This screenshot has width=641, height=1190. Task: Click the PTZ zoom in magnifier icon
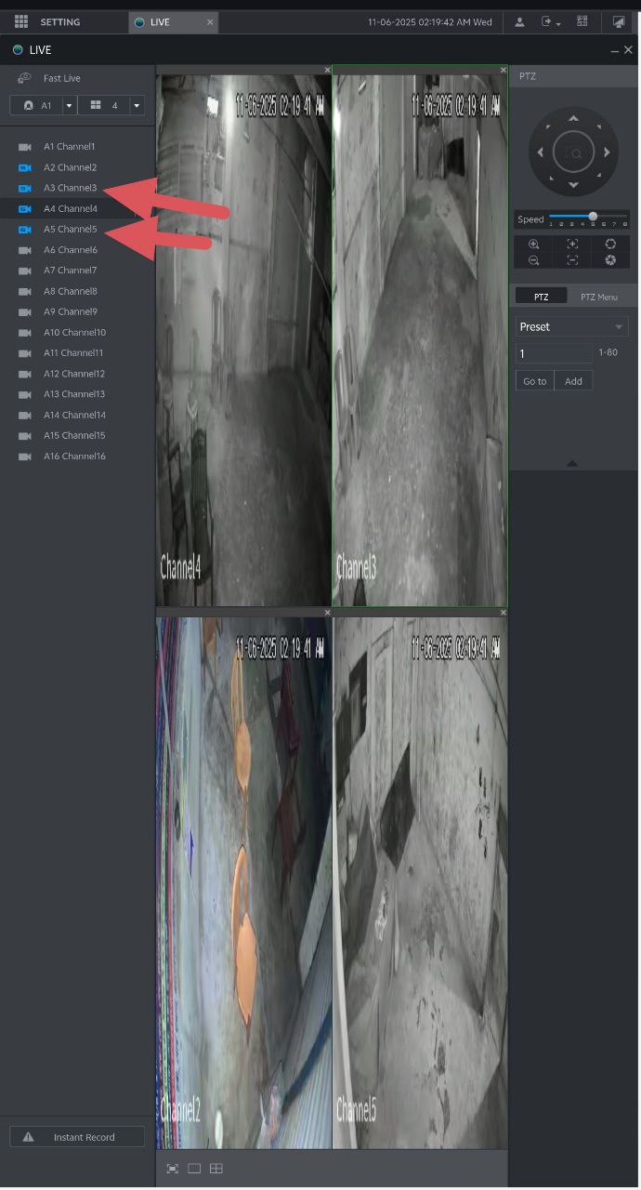click(x=533, y=244)
